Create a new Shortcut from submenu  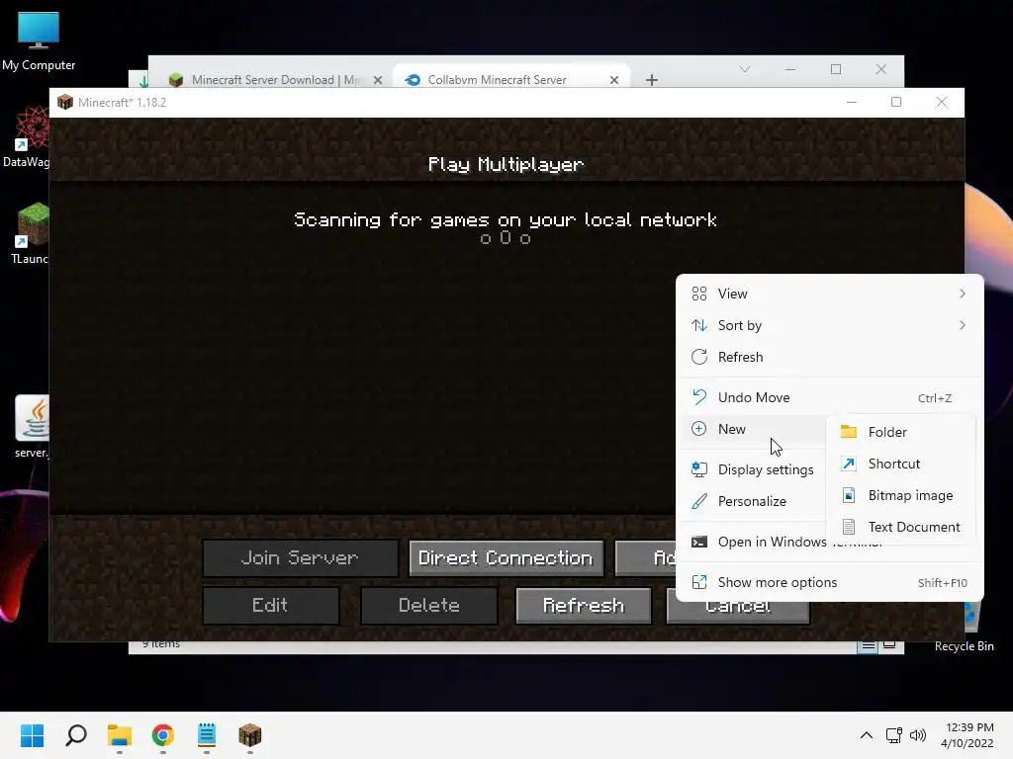(x=900, y=464)
